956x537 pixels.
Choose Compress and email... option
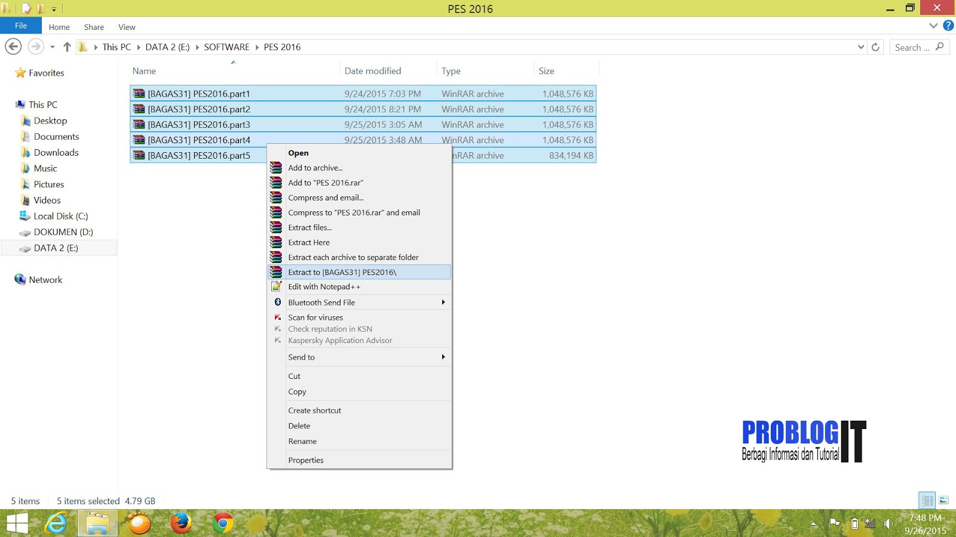pyautogui.click(x=359, y=197)
